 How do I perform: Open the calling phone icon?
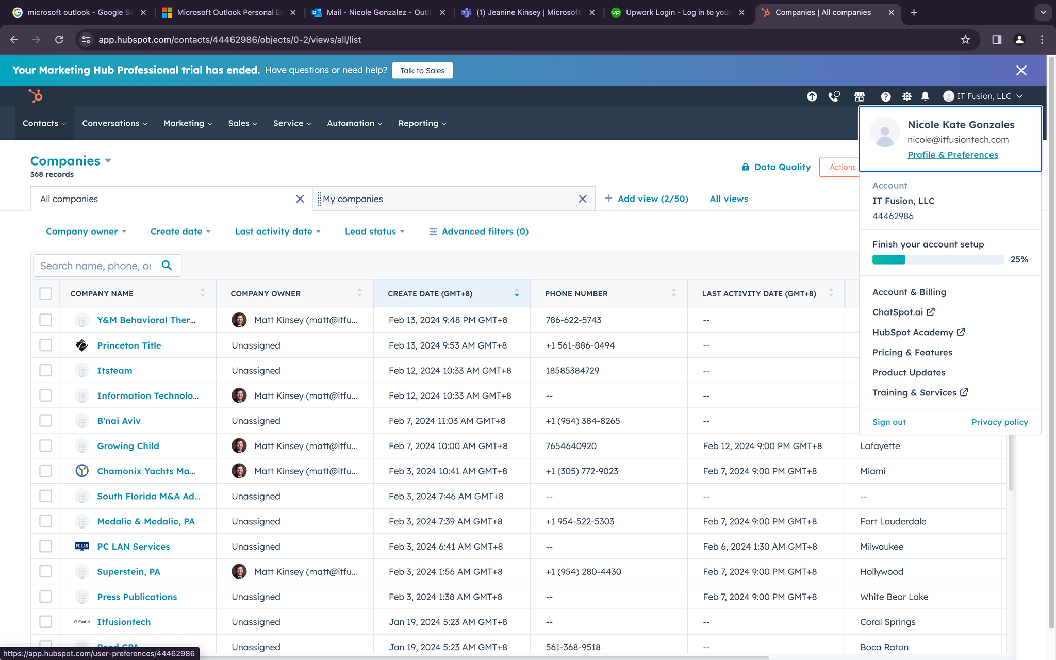pos(834,96)
